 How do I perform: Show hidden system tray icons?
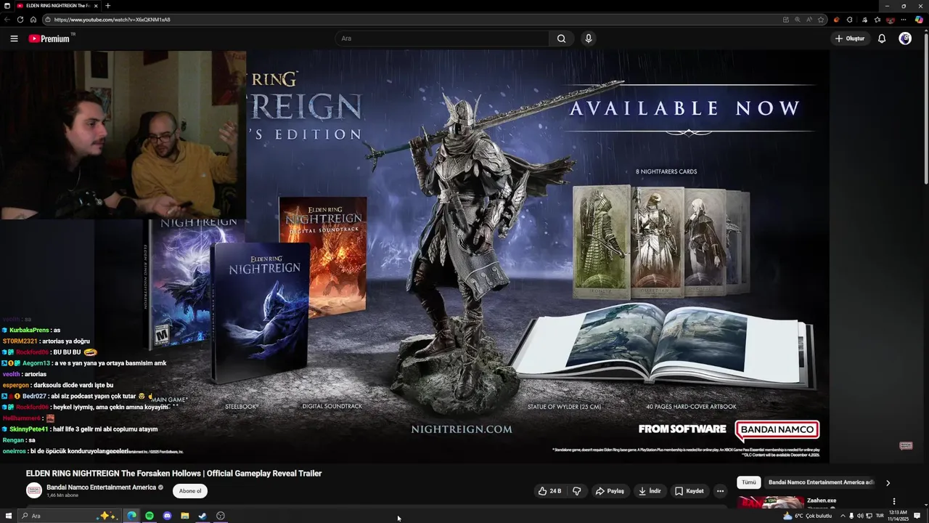pos(843,516)
